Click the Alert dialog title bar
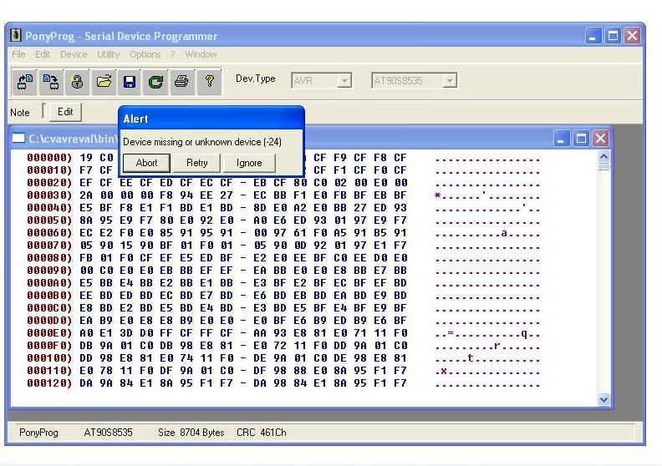The image size is (662, 466). click(211, 119)
